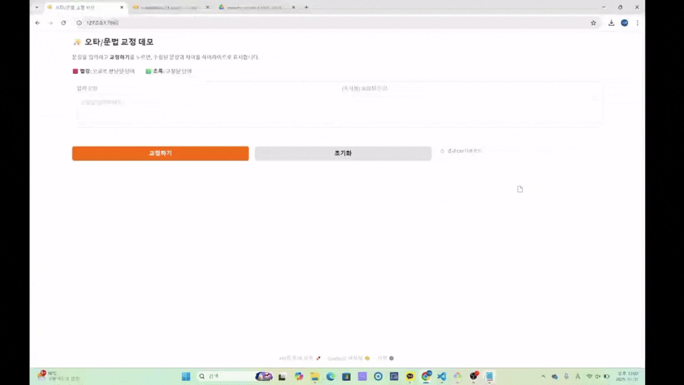Open the tab search dropdown arrow

tap(37, 7)
